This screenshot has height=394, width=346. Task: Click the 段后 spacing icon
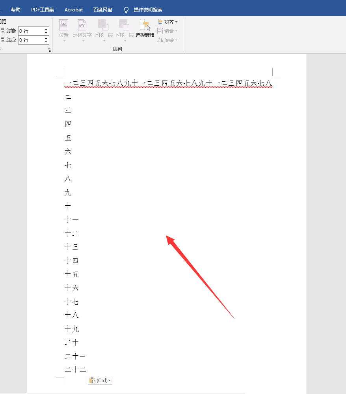pos(2,40)
